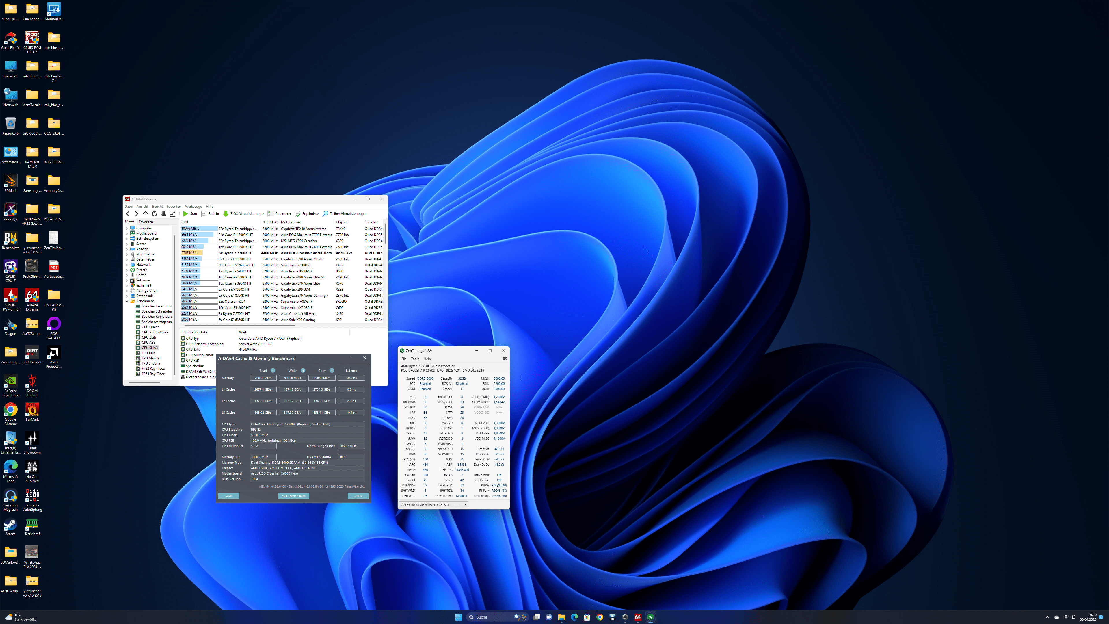Open BenchMate desktop shortcut
The width and height of the screenshot is (1109, 624).
(x=10, y=240)
